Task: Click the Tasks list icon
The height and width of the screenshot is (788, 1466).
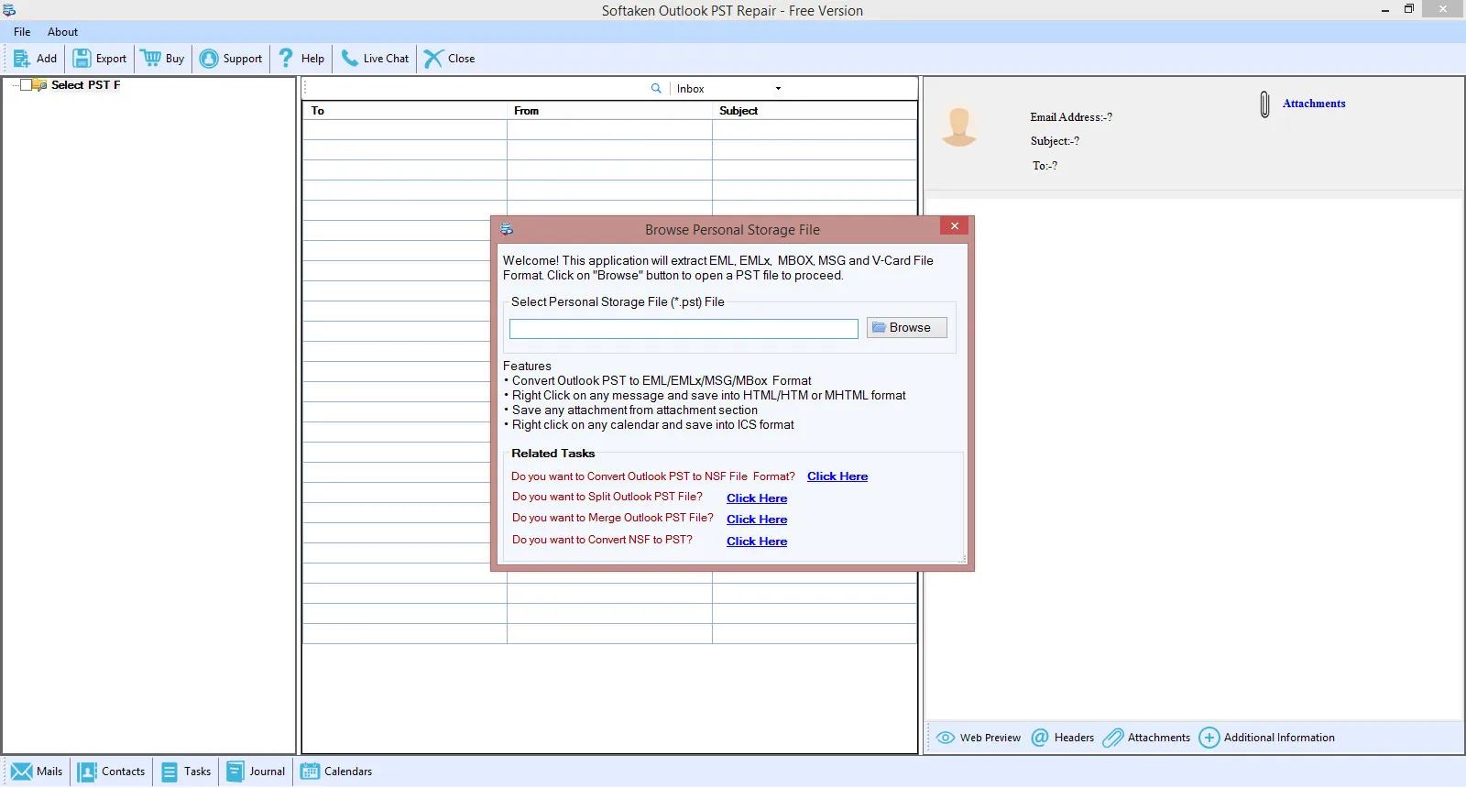Action: click(170, 772)
